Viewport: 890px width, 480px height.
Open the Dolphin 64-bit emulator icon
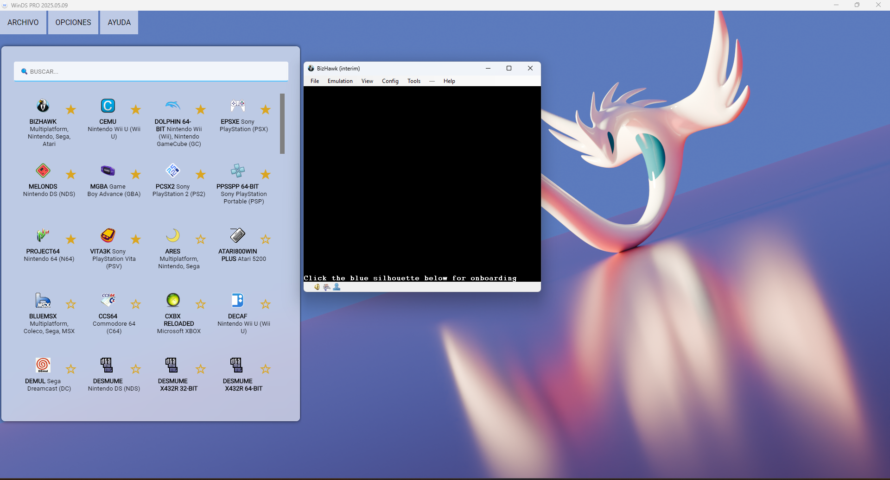point(173,106)
